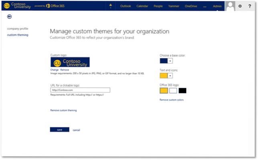
Task: Open Calendar from the navigation bar
Action: 142,6
